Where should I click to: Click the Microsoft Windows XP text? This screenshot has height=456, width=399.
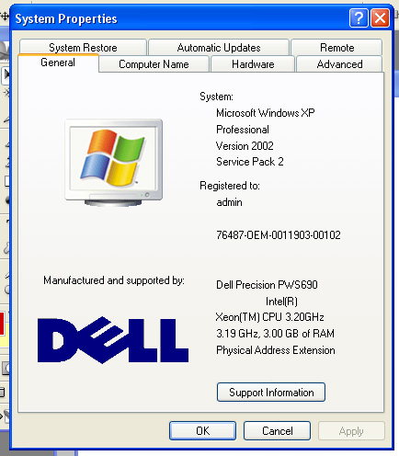(266, 113)
